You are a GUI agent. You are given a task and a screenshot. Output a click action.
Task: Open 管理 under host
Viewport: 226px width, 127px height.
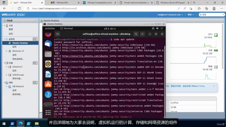click(x=11, y=29)
